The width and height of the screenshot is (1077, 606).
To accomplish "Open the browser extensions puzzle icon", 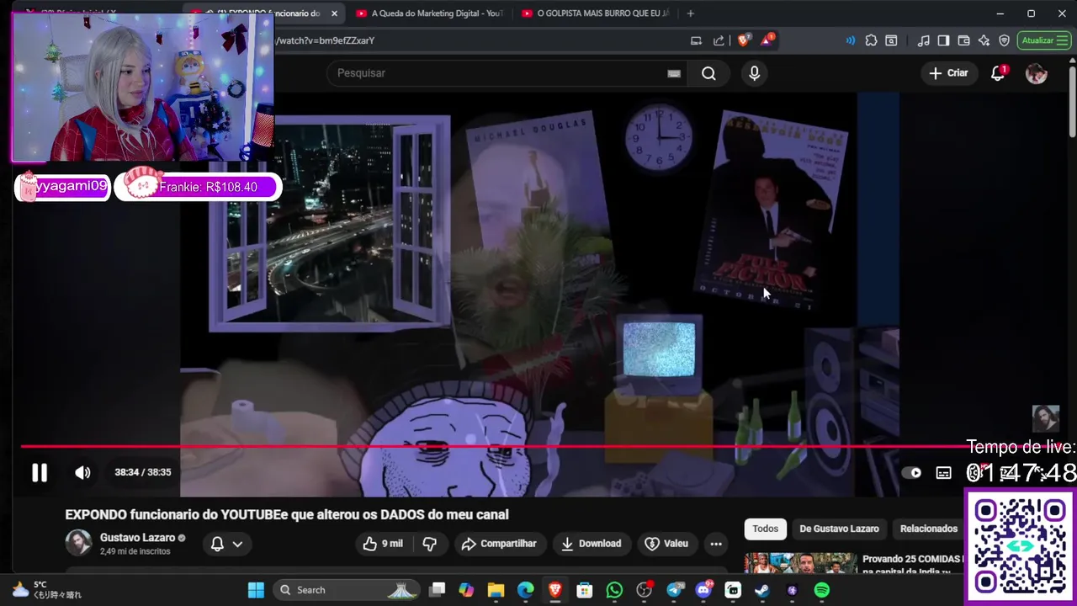I will (871, 40).
